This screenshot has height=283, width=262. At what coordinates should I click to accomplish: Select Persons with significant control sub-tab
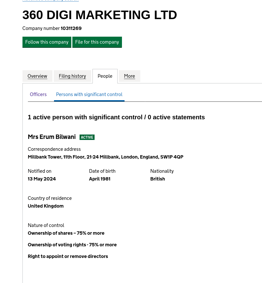[89, 95]
